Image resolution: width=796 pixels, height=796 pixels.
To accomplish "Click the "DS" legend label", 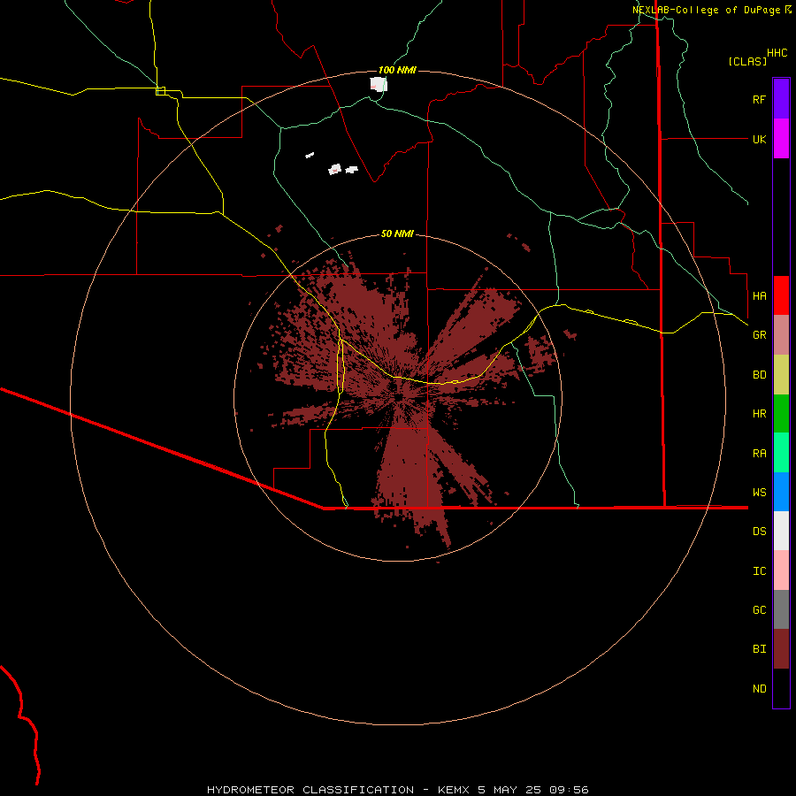I will [x=759, y=532].
